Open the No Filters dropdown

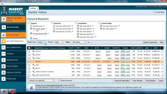pyautogui.click(x=79, y=42)
